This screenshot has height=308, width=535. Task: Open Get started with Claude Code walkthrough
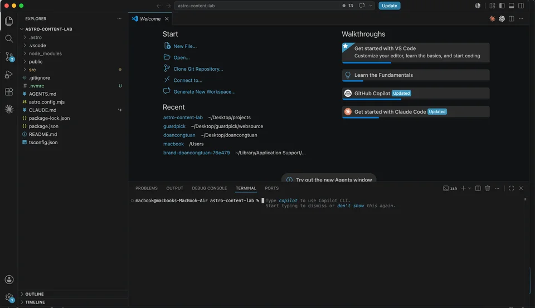point(416,112)
